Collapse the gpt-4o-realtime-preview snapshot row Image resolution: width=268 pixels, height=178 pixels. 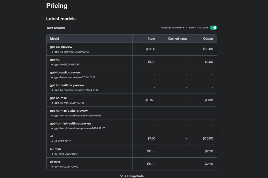(52, 90)
